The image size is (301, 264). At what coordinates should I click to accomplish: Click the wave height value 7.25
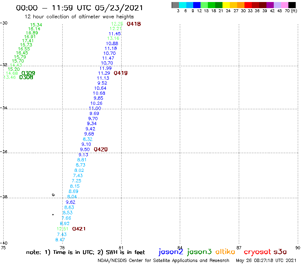click(76, 181)
